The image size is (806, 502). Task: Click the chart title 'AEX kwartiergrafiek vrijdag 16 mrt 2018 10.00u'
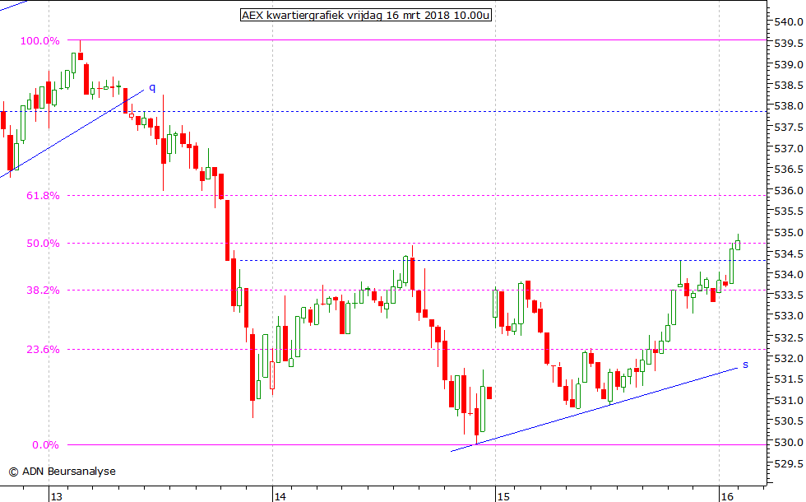[365, 16]
